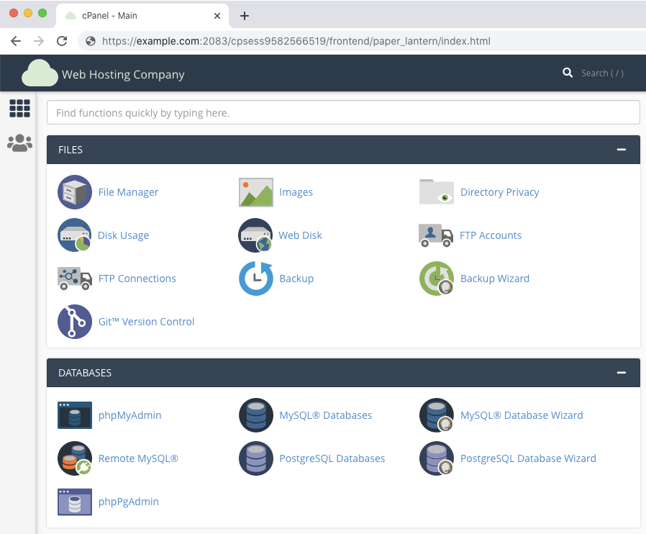Open a new browser tab
646x534 pixels.
point(245,16)
